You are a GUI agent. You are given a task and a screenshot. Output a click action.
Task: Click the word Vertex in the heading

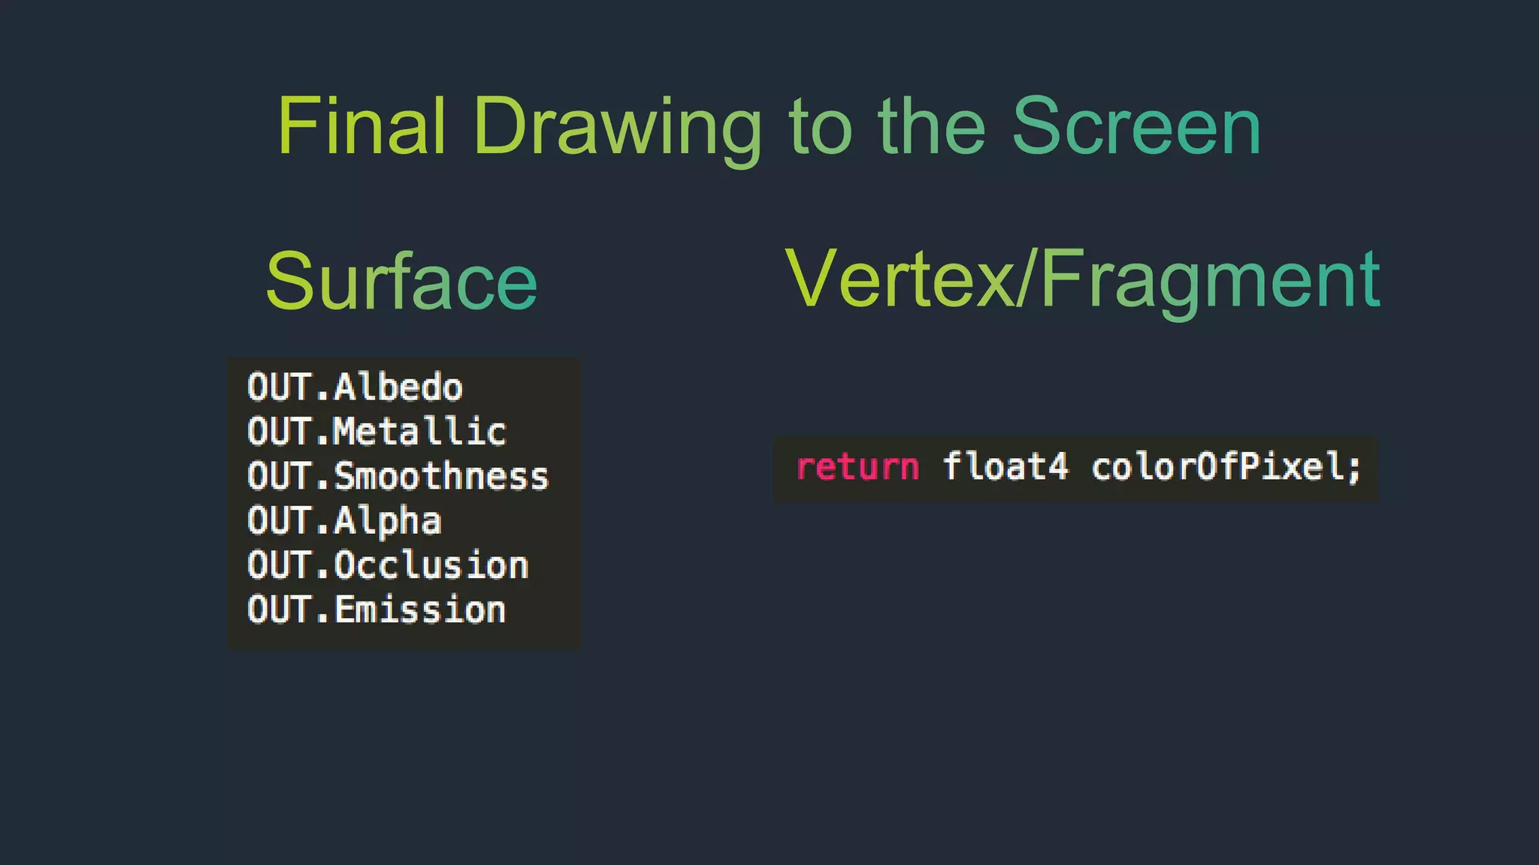pyautogui.click(x=899, y=279)
